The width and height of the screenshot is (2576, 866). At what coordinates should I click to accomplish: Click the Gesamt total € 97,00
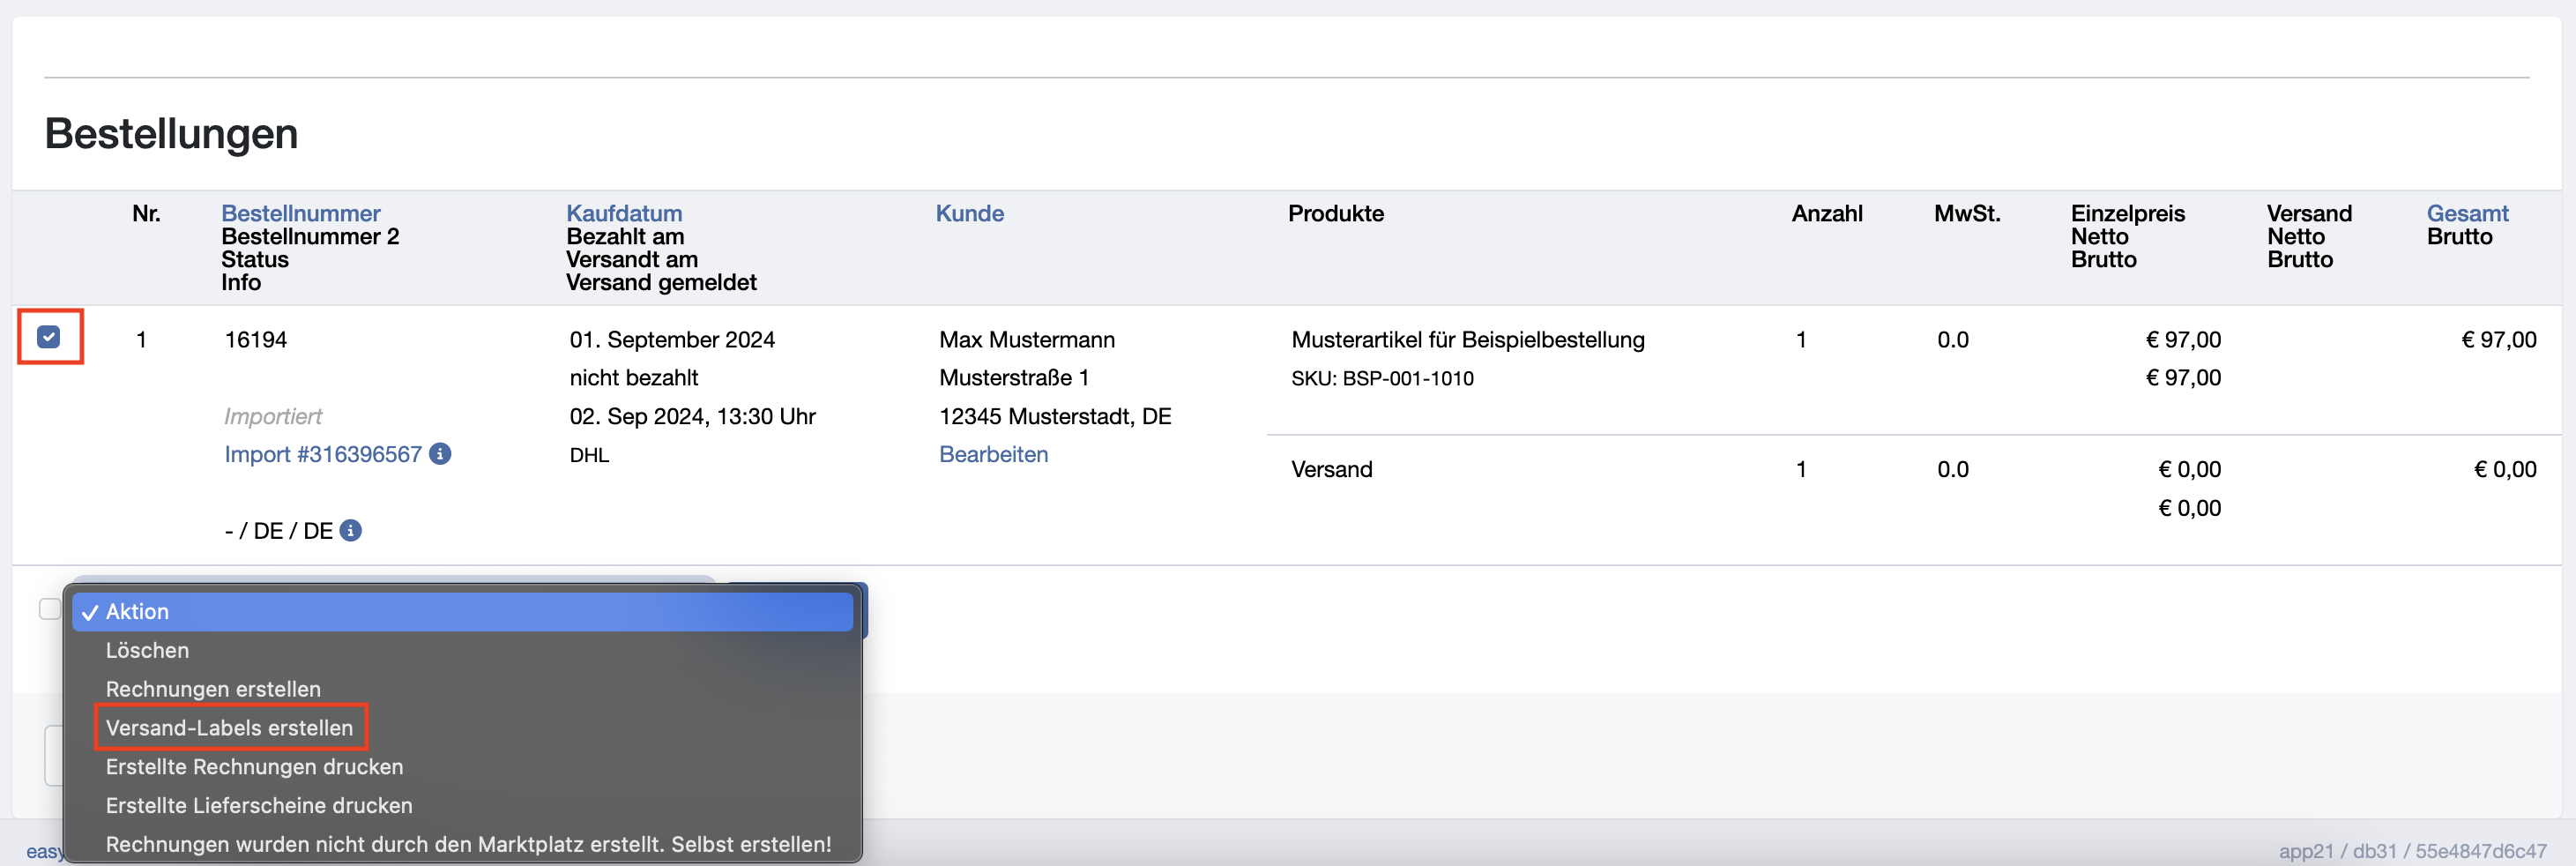tap(2498, 340)
